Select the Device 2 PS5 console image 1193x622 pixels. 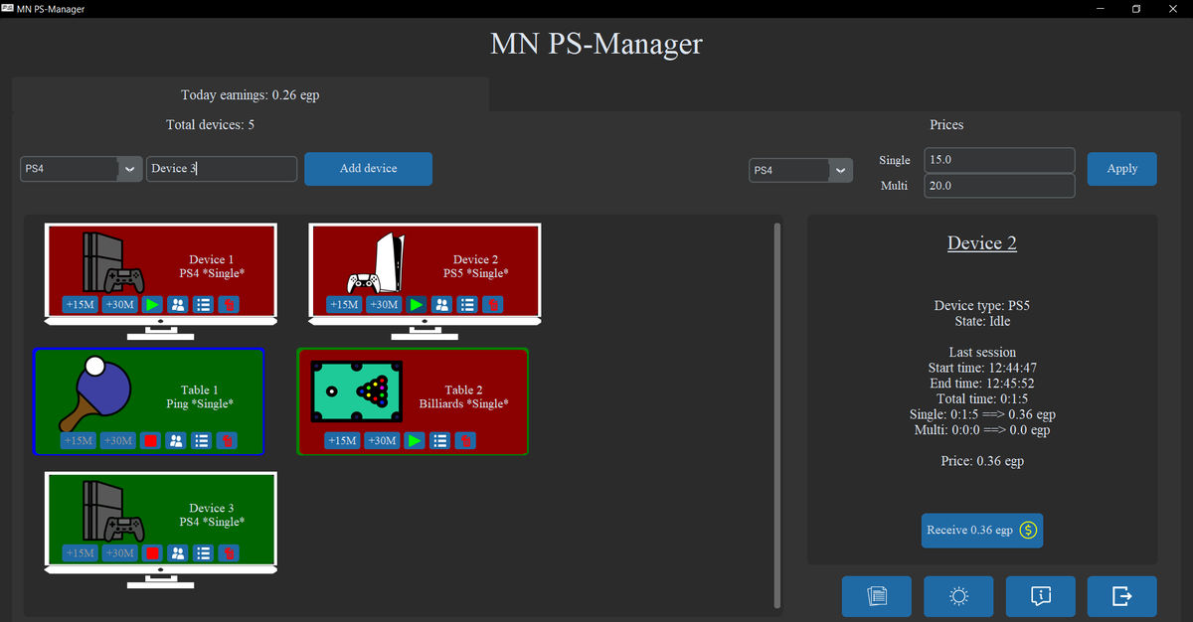(x=378, y=262)
